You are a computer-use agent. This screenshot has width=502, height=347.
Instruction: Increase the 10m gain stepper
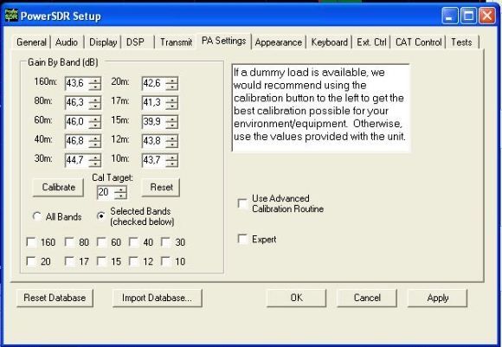tap(172, 157)
